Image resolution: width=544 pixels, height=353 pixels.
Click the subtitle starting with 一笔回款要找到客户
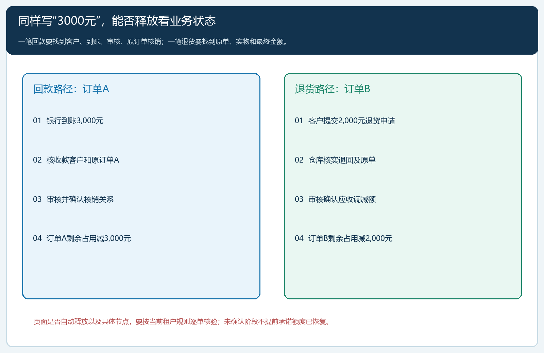154,41
